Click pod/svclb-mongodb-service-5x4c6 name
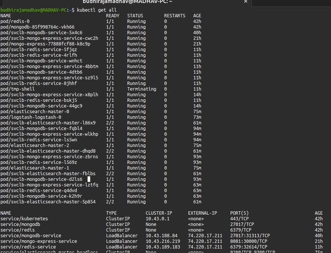 (x=41, y=33)
